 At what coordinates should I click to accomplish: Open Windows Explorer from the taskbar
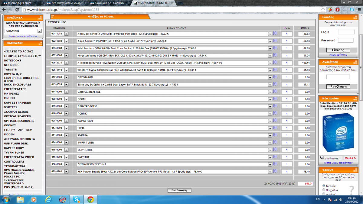pyautogui.click(x=20, y=199)
